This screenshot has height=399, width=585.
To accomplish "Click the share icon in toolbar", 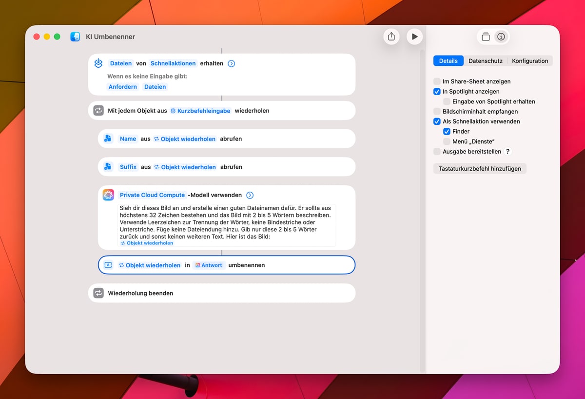I will (x=391, y=37).
